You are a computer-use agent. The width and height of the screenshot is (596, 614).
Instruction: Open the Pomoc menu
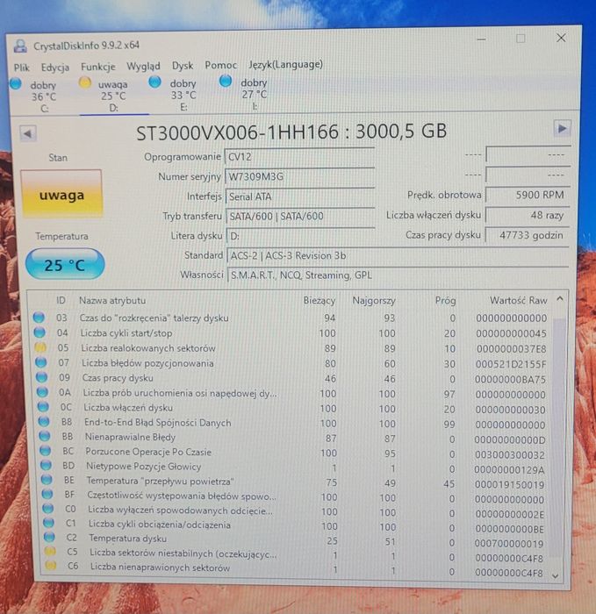coord(221,65)
